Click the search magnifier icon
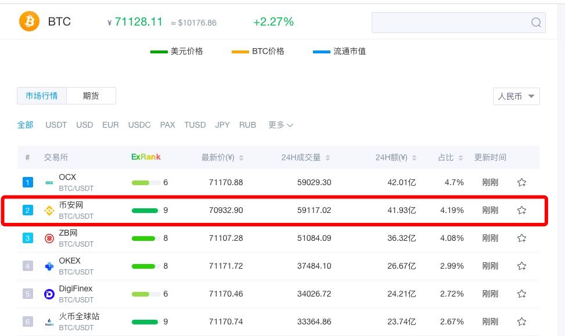Screen dimensions: 565x336 (536, 23)
